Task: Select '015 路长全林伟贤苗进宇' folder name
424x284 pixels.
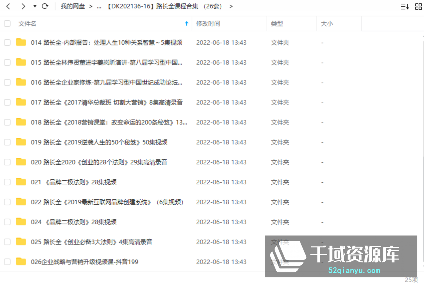Action: point(107,62)
